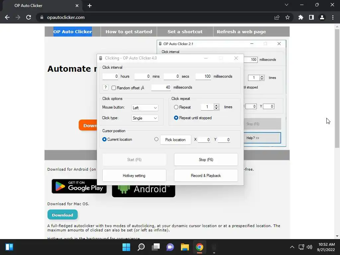Image resolution: width=340 pixels, height=255 pixels.
Task: Open How to get started tab
Action: coord(129,32)
